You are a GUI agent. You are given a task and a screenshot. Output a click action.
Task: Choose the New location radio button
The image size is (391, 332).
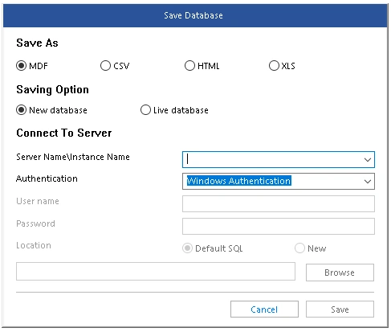(299, 248)
